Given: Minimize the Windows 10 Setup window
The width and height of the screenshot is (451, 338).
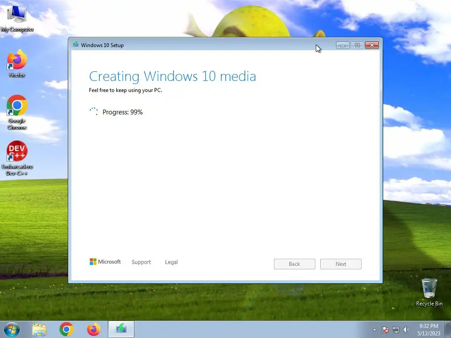Looking at the screenshot, I should pos(343,45).
